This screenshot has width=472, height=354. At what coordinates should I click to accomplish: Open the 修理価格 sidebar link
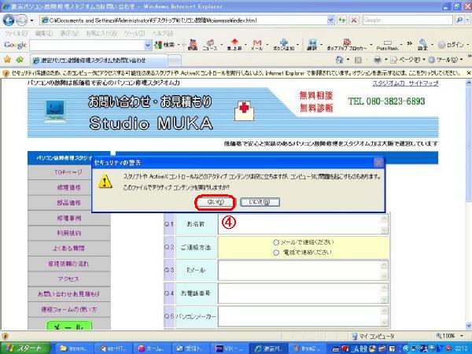click(69, 187)
